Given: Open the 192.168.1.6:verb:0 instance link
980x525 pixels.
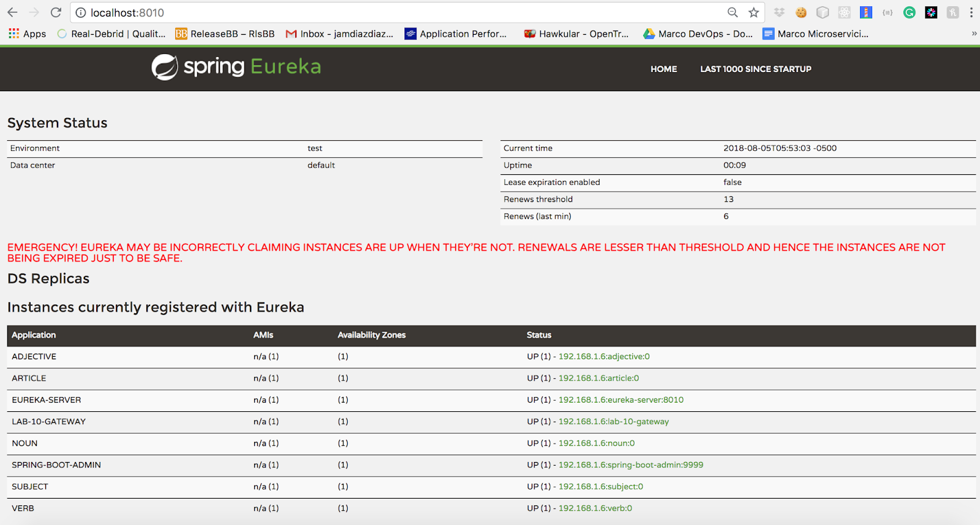Looking at the screenshot, I should 595,508.
